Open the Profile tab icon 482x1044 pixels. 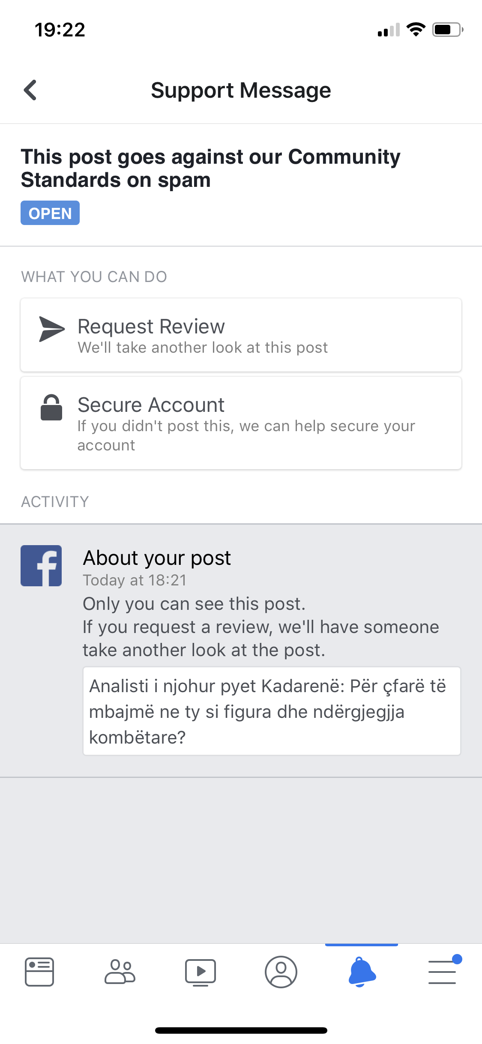pos(281,972)
